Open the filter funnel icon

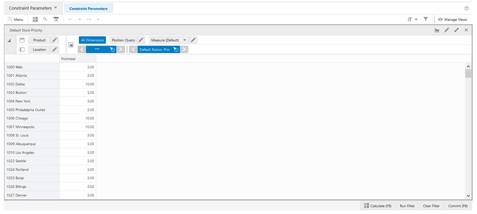[x=425, y=19]
